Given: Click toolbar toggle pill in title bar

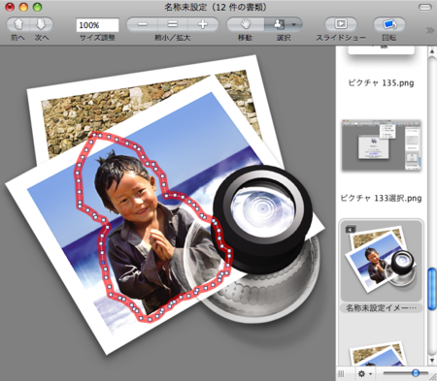Looking at the screenshot, I should [x=425, y=7].
